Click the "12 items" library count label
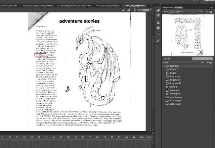Viewport: 215px width, 148px height. (166, 59)
